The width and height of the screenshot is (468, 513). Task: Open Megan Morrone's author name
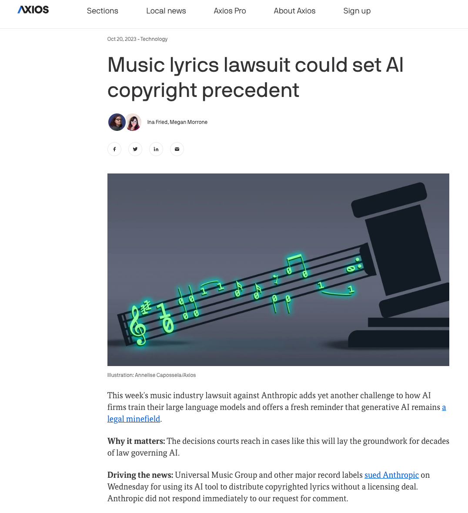[188, 122]
